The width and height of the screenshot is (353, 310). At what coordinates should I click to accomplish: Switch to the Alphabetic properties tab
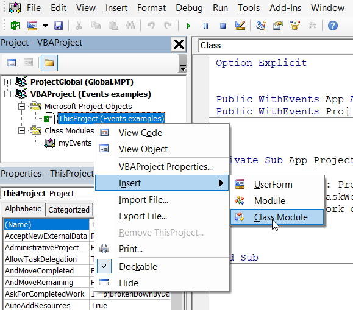(23, 209)
